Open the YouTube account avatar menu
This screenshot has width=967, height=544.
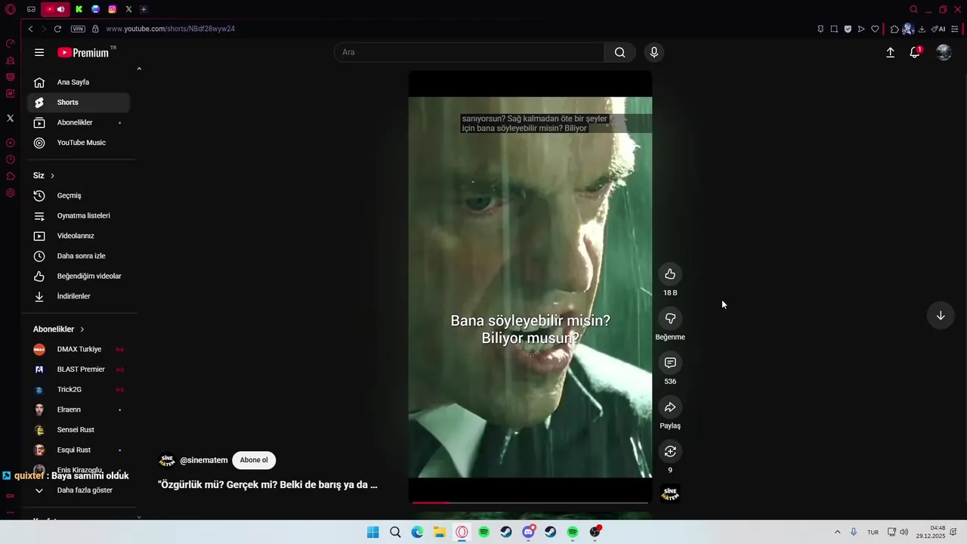(944, 52)
